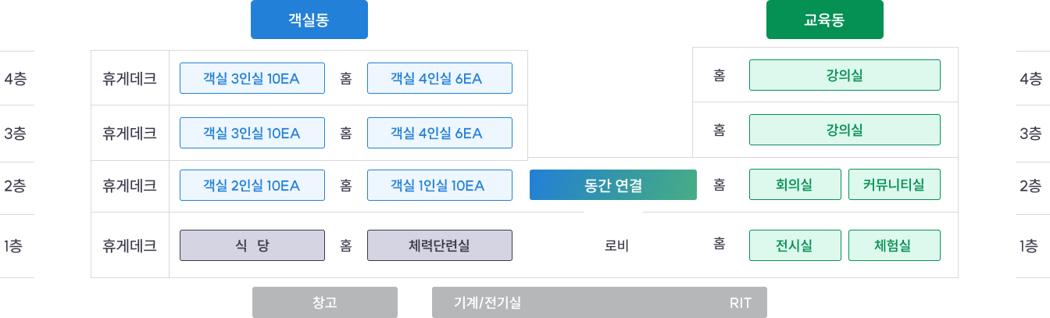This screenshot has width=1050, height=318.
Task: Click the 객실 2인실 10EA box
Action: (x=252, y=185)
